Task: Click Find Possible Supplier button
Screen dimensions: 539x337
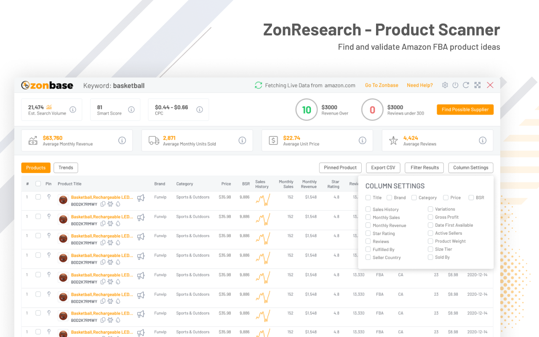Action: 465,110
